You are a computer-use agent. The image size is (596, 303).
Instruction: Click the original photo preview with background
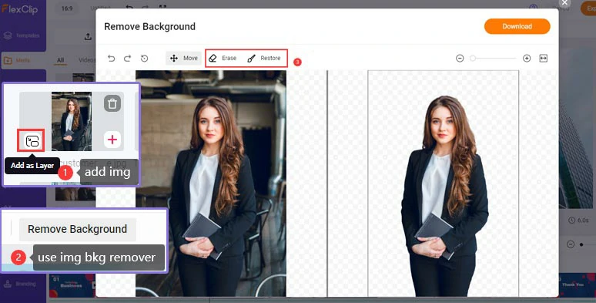click(211, 183)
